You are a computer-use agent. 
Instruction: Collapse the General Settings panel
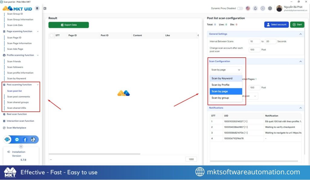[300, 34]
